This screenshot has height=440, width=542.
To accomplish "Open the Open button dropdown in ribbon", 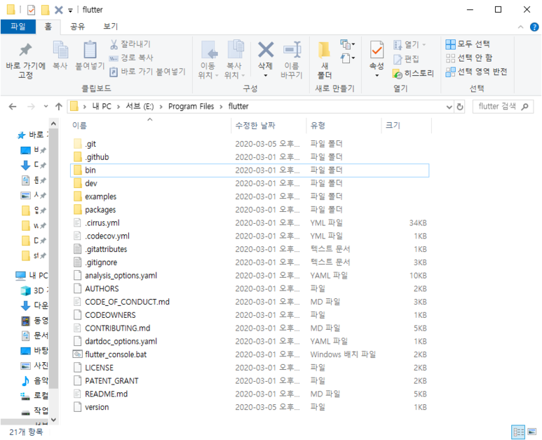I will [424, 45].
